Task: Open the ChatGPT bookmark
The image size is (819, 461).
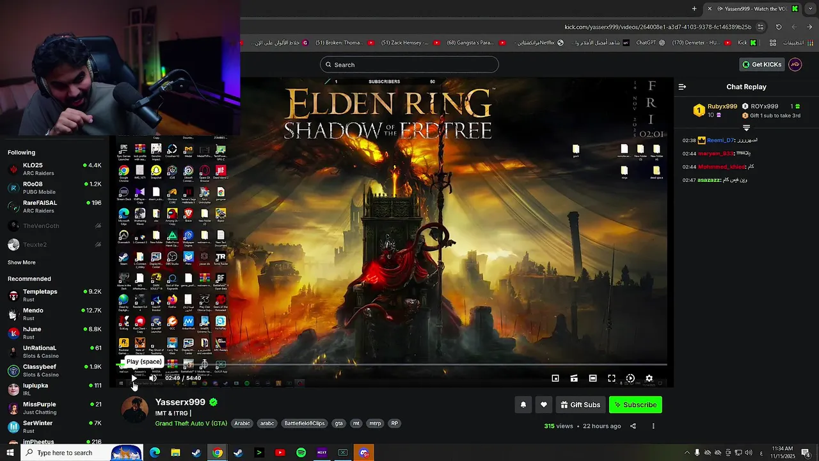Action: 650,43
